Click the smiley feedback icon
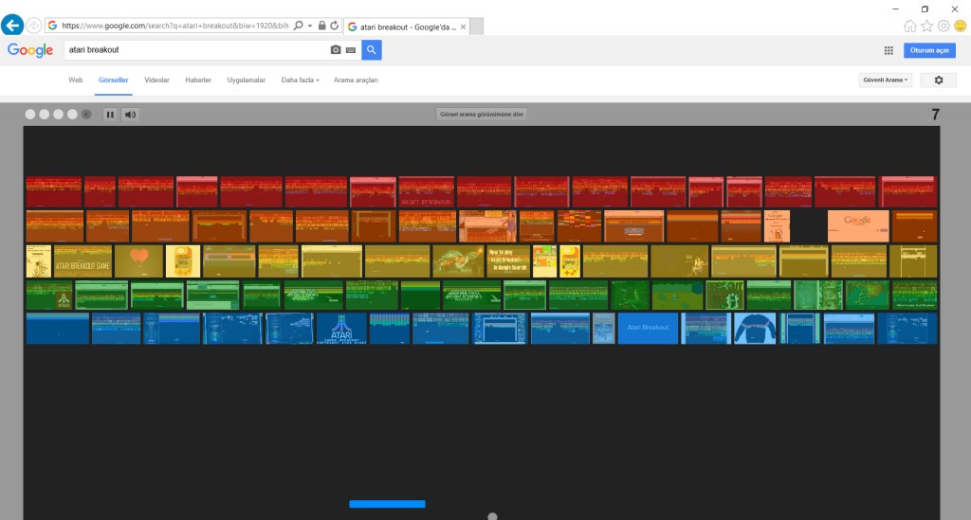This screenshot has width=971, height=520. point(960,26)
